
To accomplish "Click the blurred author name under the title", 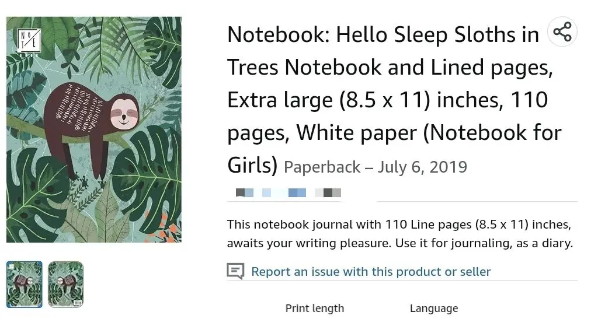I will 288,192.
